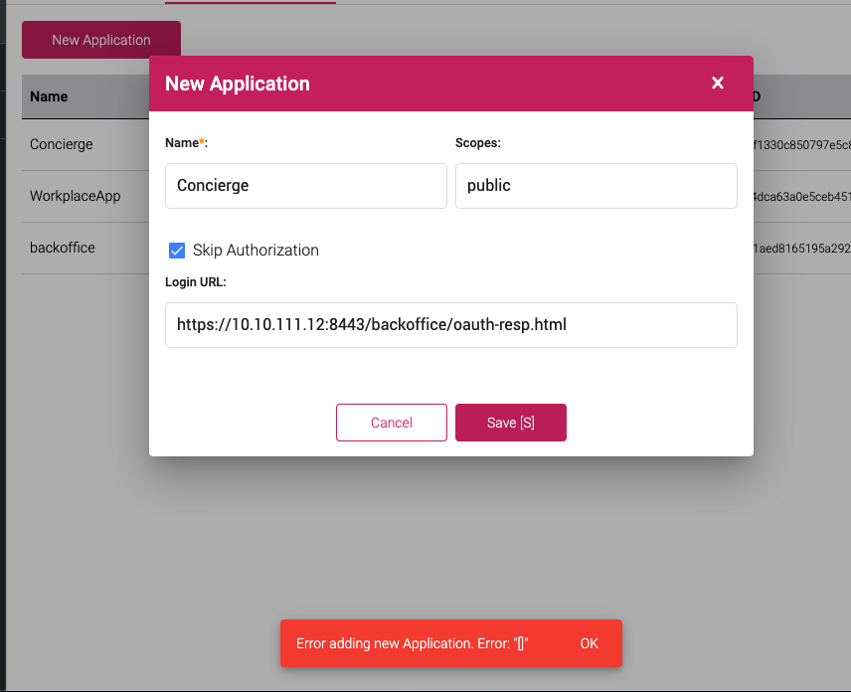The width and height of the screenshot is (851, 692).
Task: Click the ID value in the Concierge row
Action: pos(801,145)
